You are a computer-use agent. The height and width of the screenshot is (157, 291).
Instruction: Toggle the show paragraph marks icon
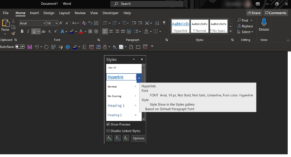click(x=164, y=23)
